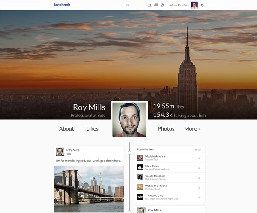Open the notifications globe icon
The image size is (257, 213).
tap(162, 5)
